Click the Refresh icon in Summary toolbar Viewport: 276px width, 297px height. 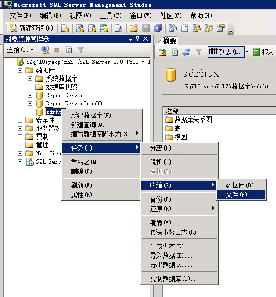tap(175, 52)
